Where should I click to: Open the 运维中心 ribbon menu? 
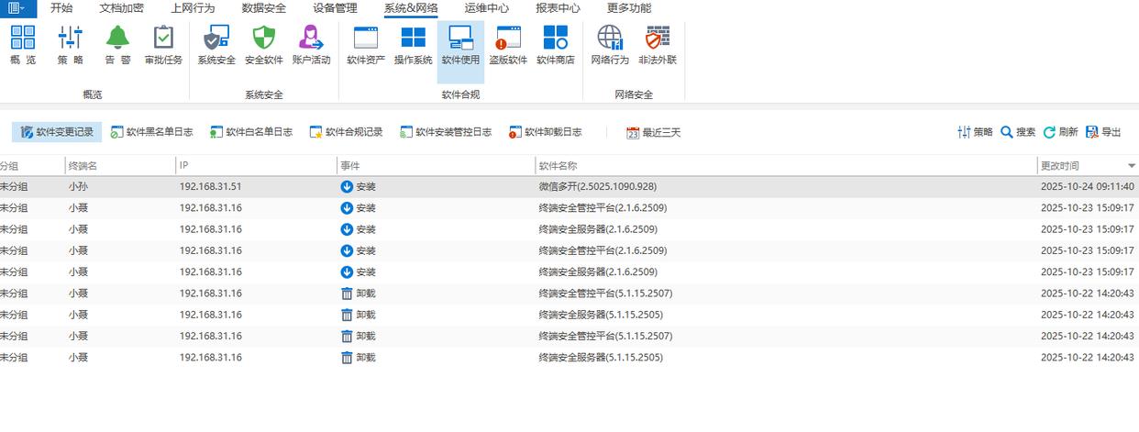pos(487,8)
